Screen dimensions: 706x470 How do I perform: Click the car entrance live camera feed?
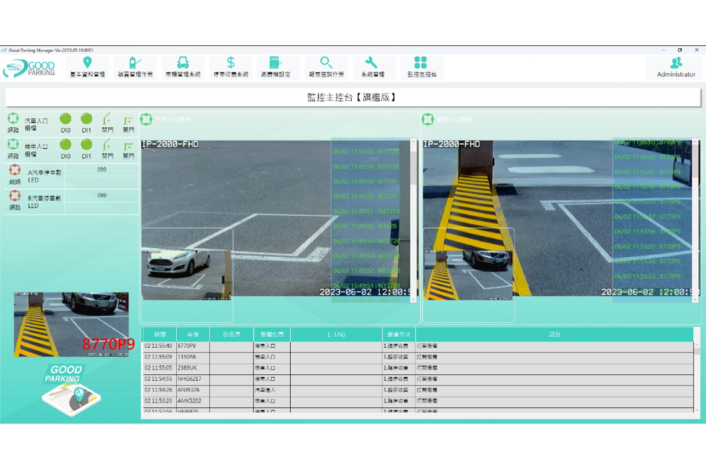tap(279, 219)
